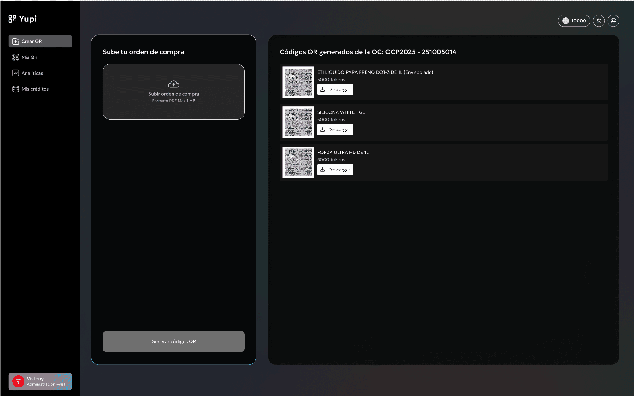Open the Mis QR menu item

pos(40,57)
